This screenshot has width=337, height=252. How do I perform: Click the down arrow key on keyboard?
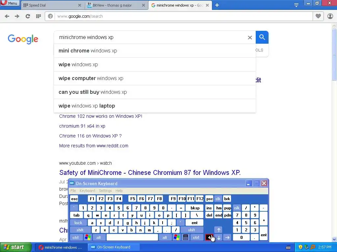pyautogui.click(x=219, y=238)
